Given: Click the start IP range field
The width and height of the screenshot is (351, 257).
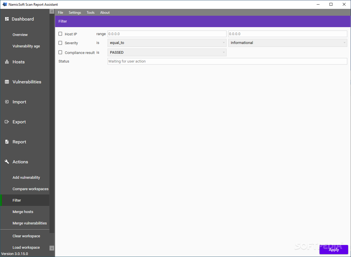Looking at the screenshot, I should [x=167, y=34].
